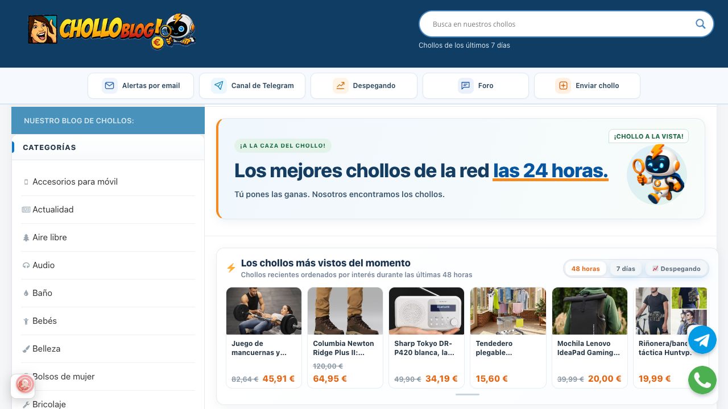728x409 pixels.
Task: Click the 64,95 € price
Action: click(330, 379)
